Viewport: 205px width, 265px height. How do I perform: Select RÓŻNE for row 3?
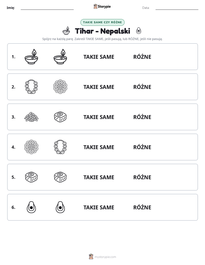142,117
